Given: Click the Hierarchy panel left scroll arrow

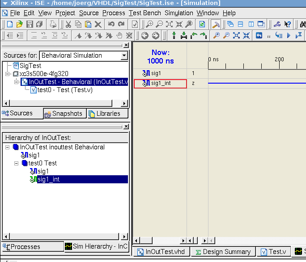Looking at the screenshot, I should click(6, 237).
